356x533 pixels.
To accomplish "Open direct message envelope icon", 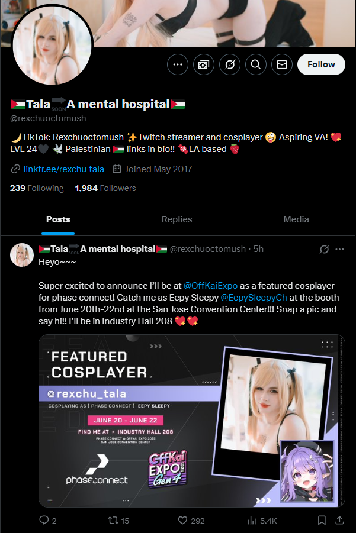I will click(x=282, y=64).
